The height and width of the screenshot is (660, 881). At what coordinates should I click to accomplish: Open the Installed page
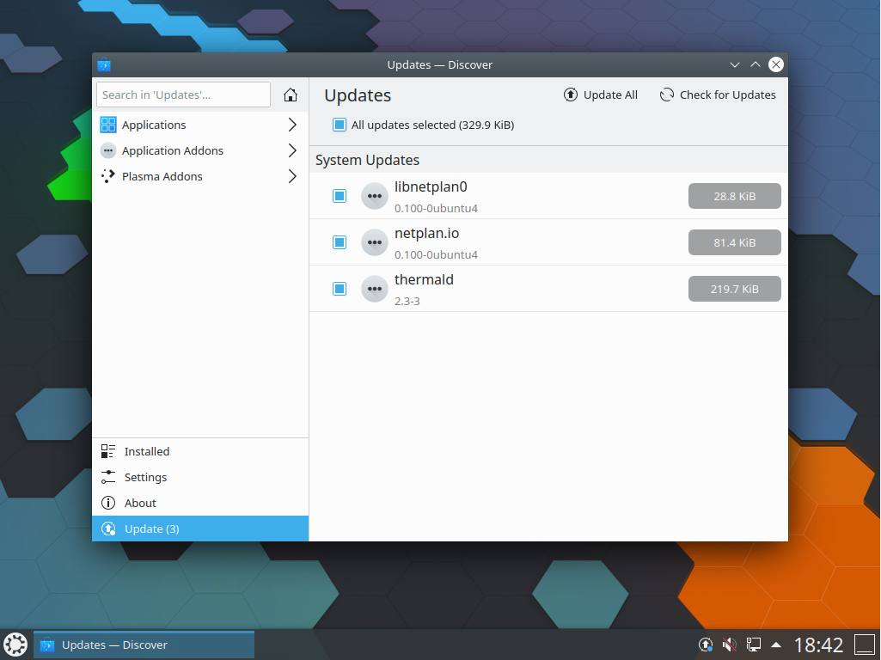click(200, 452)
